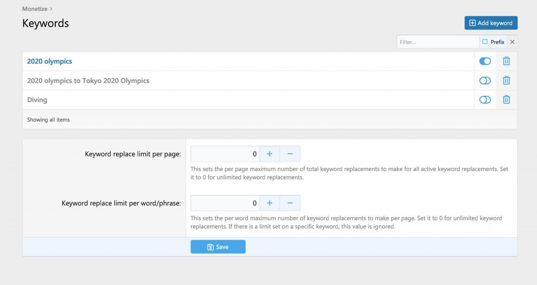Image resolution: width=537 pixels, height=285 pixels.
Task: Click the 'Showing all items' footer text
Action: coord(48,119)
